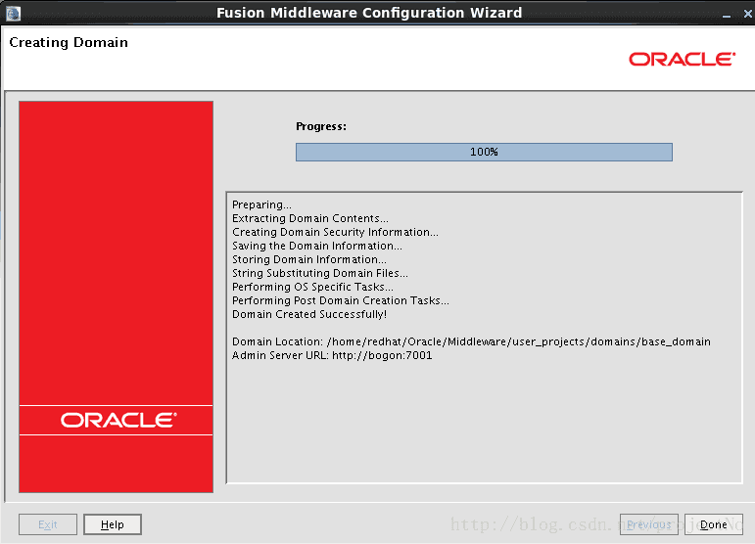This screenshot has height=544, width=755.
Task: Click the 'Preparing...' log line
Action: click(261, 204)
